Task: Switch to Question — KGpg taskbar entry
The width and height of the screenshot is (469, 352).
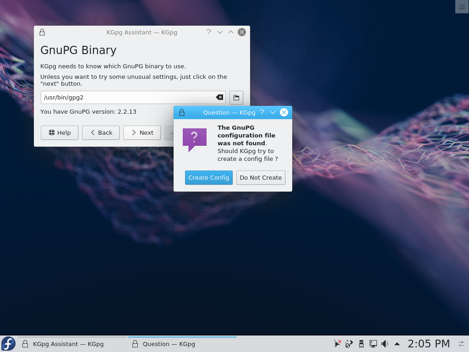Action: click(182, 344)
